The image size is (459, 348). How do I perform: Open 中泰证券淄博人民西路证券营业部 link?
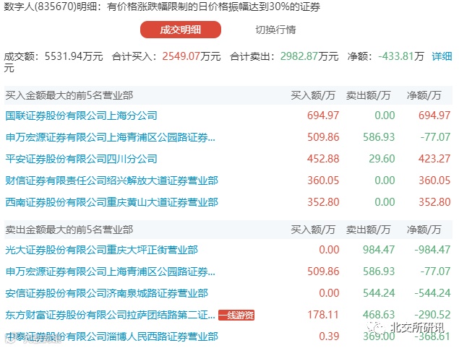111,336
